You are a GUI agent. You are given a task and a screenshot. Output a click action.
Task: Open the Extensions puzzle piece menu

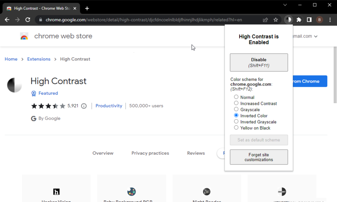299,20
